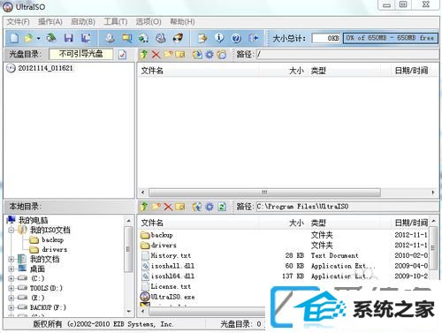The image size is (442, 333).
Task: Expand the TOOLS (D:) drive node
Action: pyautogui.click(x=11, y=288)
